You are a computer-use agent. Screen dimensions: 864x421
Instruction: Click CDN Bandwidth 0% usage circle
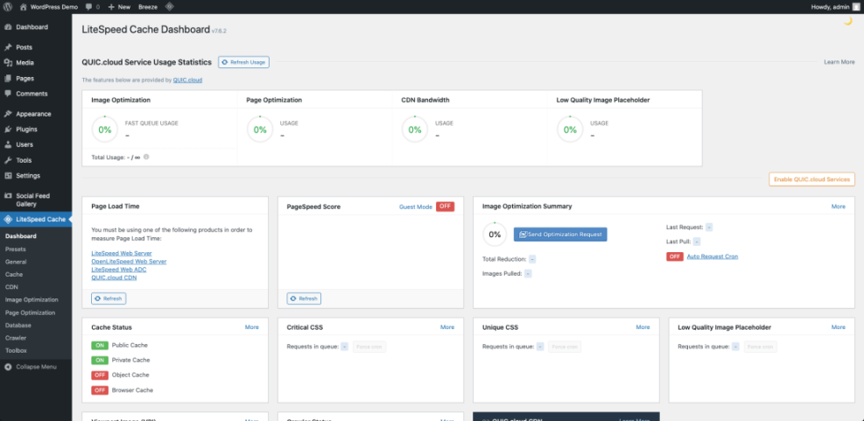coord(415,130)
